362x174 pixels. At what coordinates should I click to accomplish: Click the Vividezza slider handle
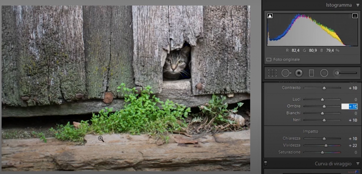click(326, 145)
